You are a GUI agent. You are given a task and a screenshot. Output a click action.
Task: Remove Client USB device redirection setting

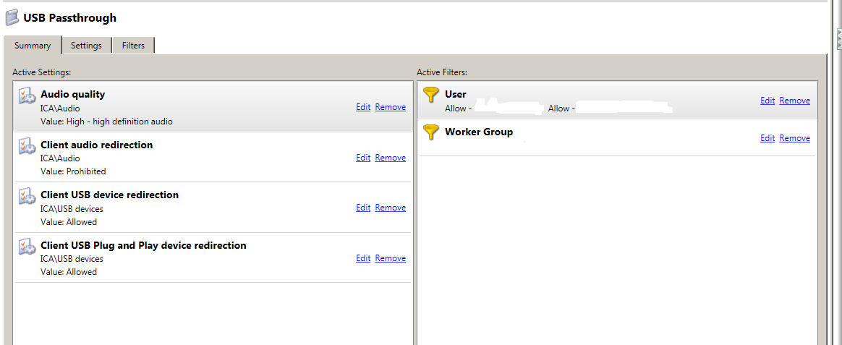(391, 208)
